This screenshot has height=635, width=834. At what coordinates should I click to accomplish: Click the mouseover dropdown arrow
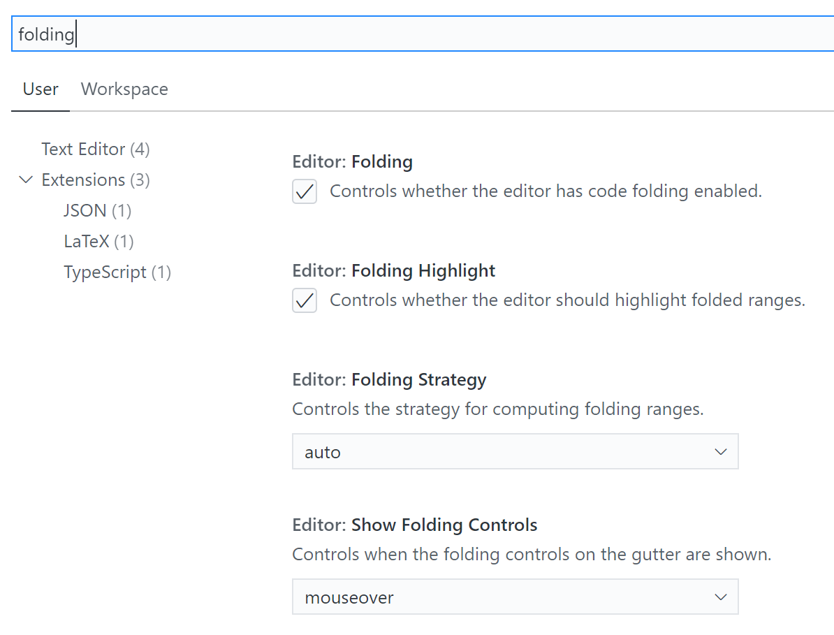[x=720, y=597]
